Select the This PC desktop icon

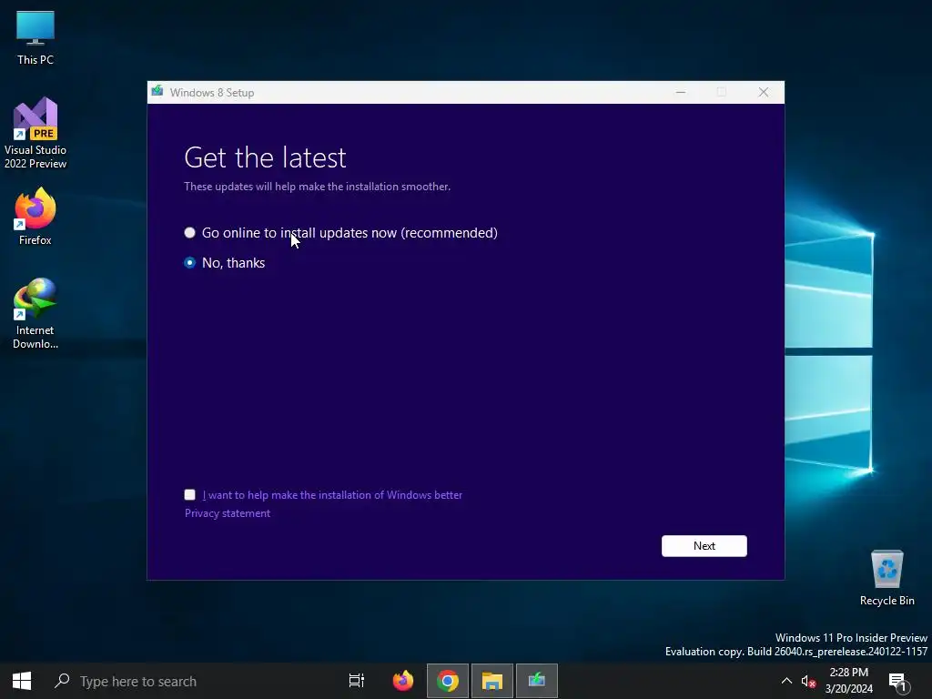click(35, 37)
